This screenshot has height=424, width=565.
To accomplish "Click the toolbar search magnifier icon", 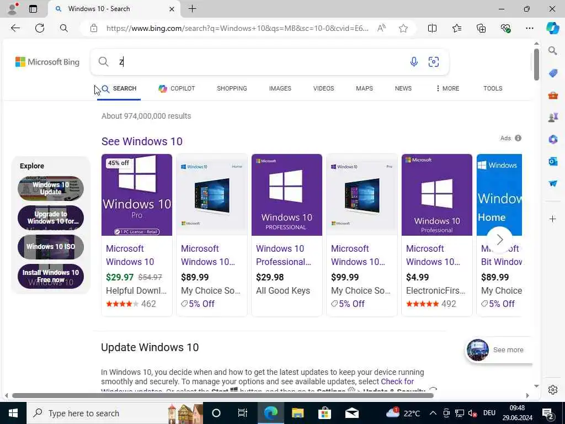I will 64,28.
